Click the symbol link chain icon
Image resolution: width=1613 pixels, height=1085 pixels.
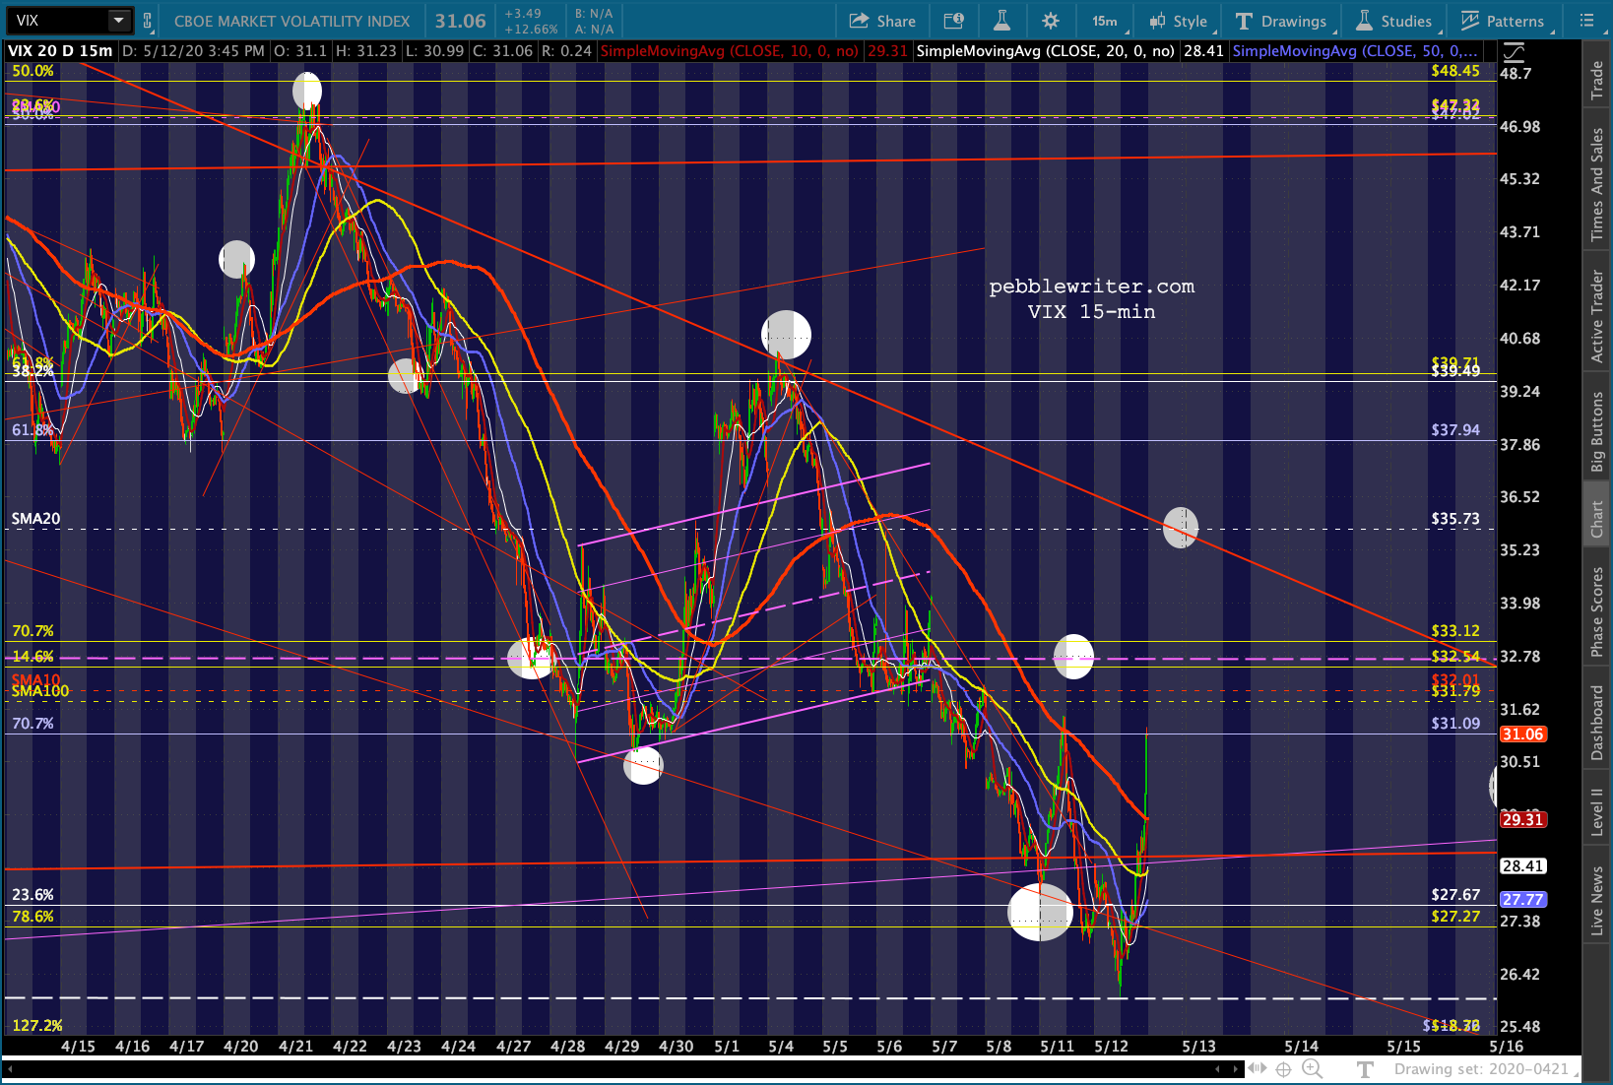click(x=148, y=21)
